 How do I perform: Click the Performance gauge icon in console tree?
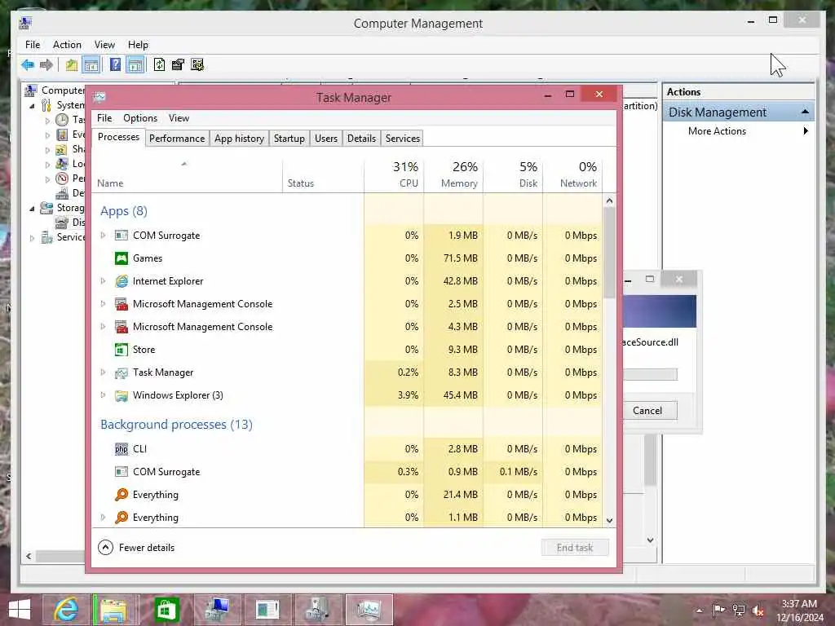coord(62,179)
